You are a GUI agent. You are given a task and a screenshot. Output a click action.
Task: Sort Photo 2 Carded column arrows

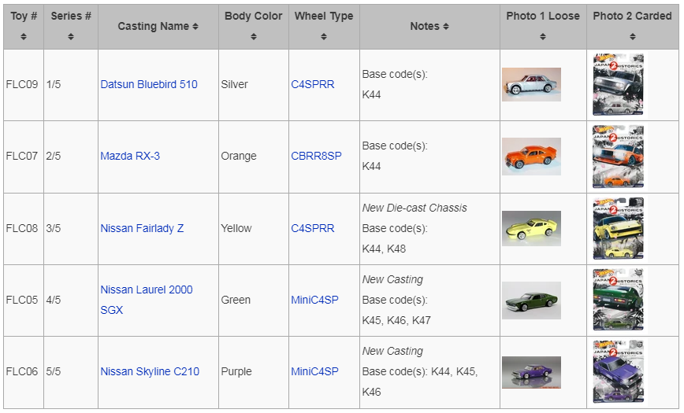[x=633, y=37]
